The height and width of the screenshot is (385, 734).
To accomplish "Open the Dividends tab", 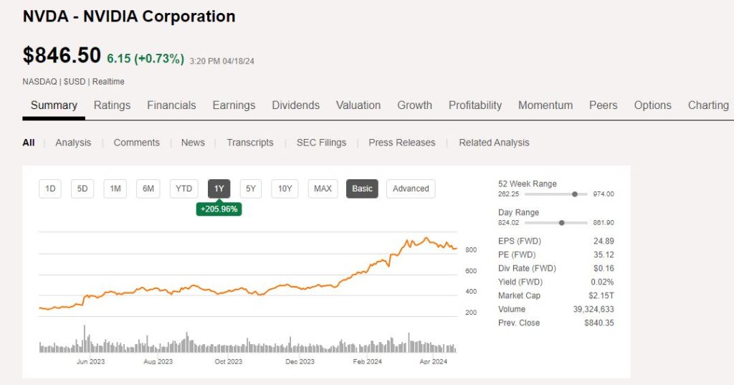I will tap(295, 105).
